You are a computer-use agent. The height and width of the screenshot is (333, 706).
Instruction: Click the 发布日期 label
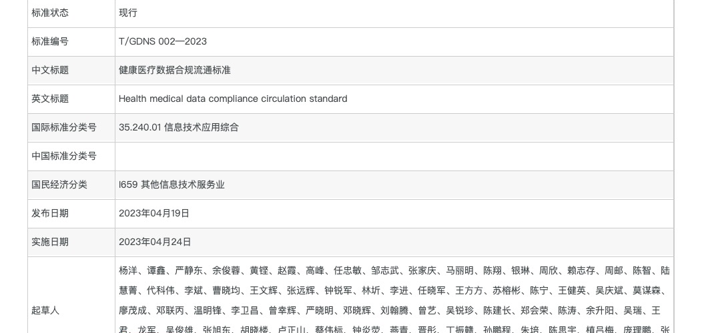[x=50, y=213]
